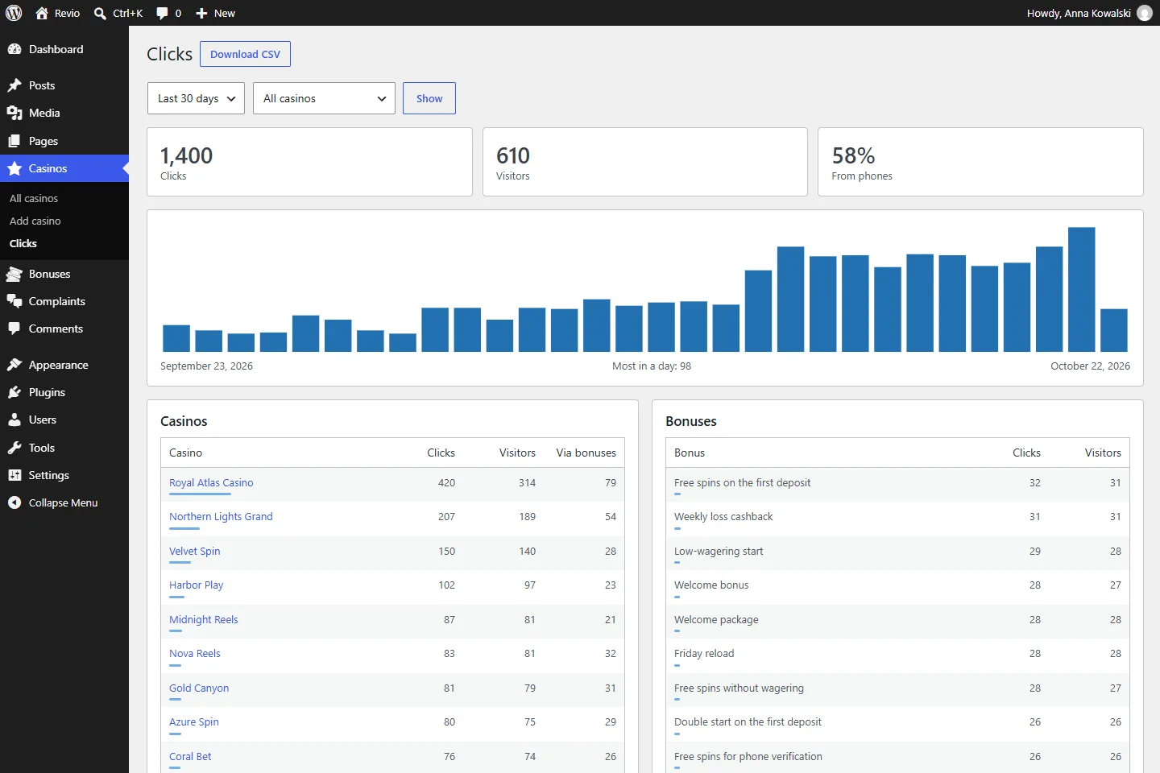Click the Pages icon in sidebar
Screen dimensions: 1160x773
[14, 141]
